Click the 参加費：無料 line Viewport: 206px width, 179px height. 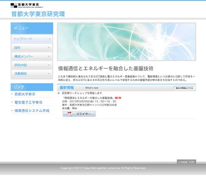[x=70, y=108]
